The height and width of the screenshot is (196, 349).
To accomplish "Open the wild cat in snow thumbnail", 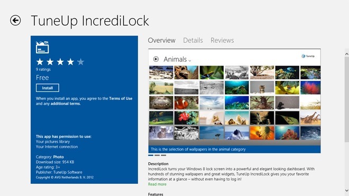I will tap(161, 133).
